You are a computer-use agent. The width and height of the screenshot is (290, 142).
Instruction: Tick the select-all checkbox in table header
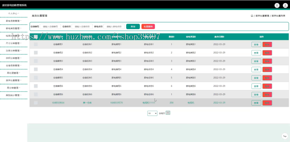36,37
